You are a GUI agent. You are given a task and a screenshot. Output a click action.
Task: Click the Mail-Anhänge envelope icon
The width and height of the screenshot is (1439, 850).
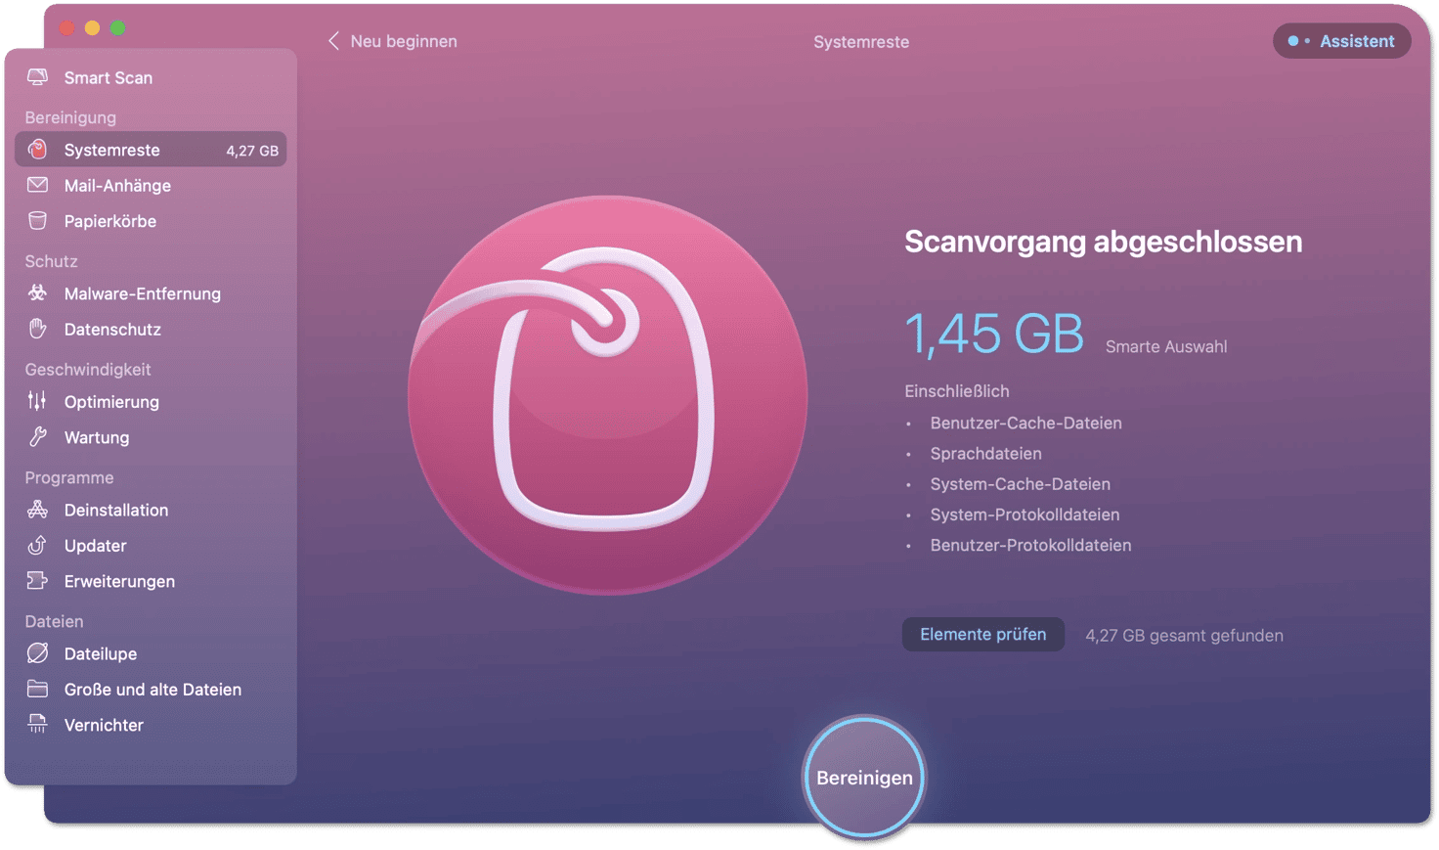click(37, 185)
